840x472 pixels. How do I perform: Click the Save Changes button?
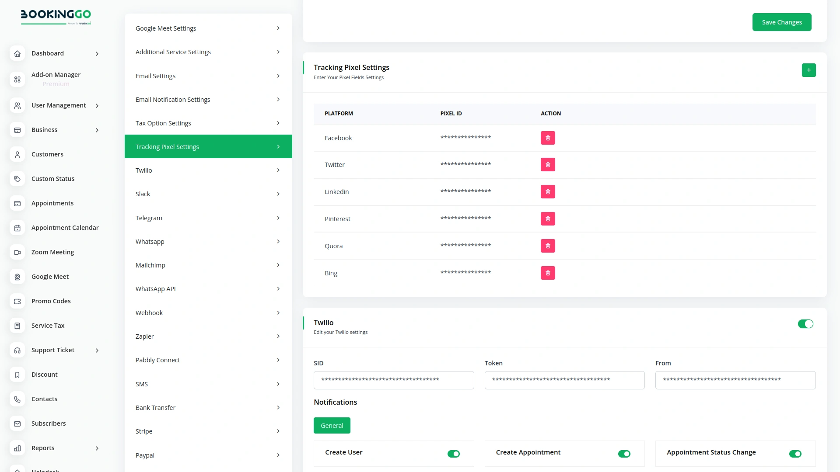coord(782,22)
